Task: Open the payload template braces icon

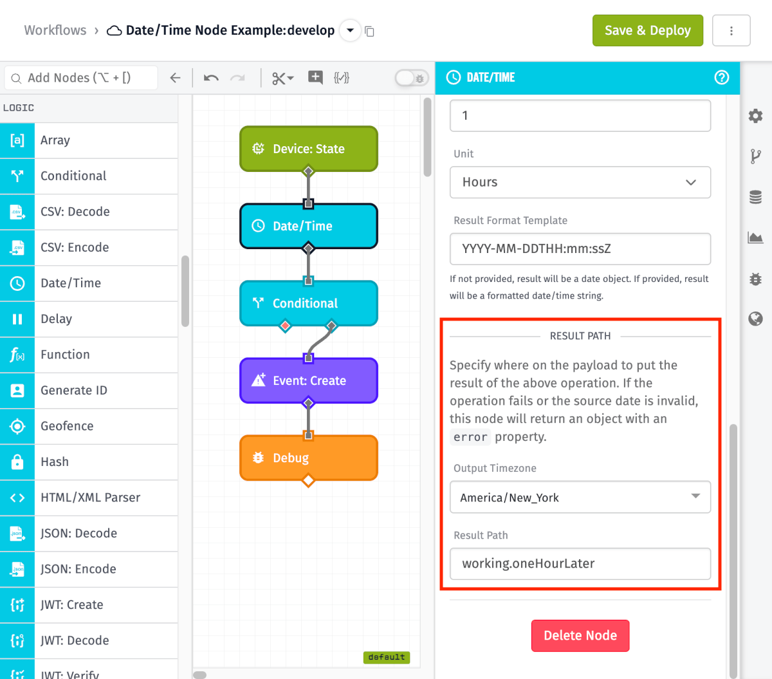Action: [342, 78]
